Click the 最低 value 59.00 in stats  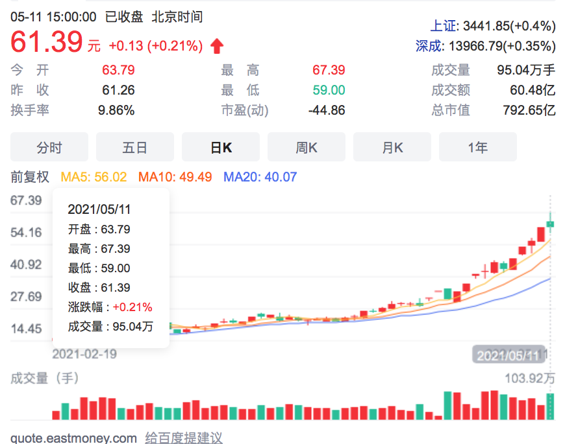pos(329,90)
